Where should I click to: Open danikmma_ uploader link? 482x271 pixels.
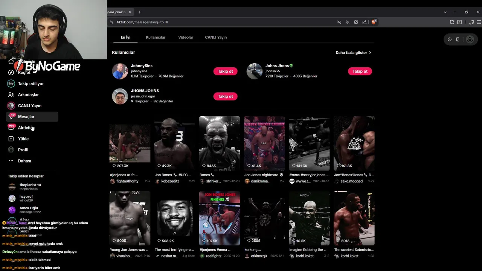260,181
